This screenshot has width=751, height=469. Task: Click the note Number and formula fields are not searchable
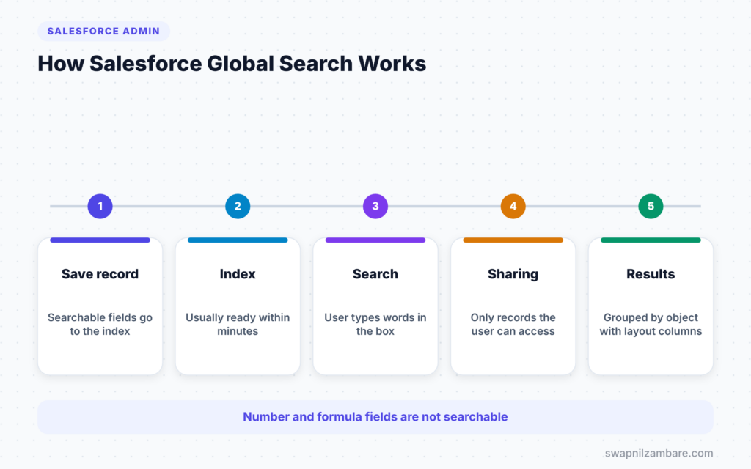tap(375, 417)
